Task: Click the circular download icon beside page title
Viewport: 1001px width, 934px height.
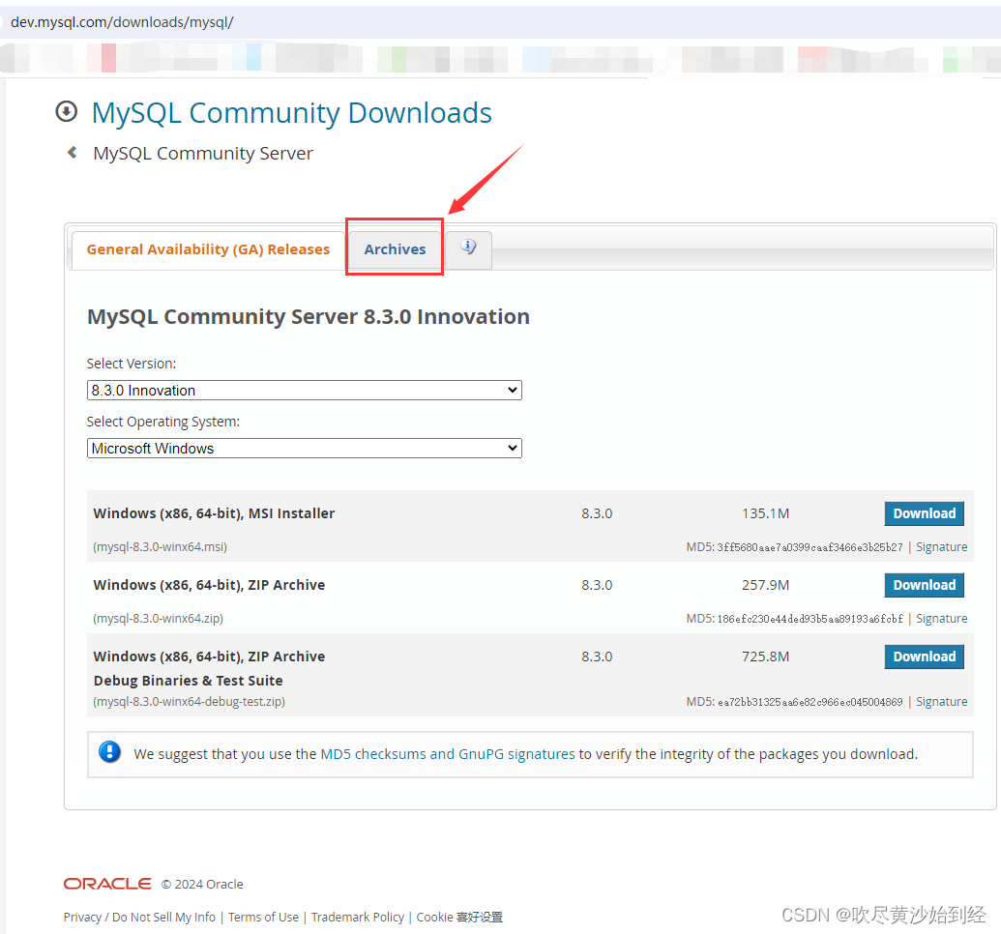Action: pos(67,112)
